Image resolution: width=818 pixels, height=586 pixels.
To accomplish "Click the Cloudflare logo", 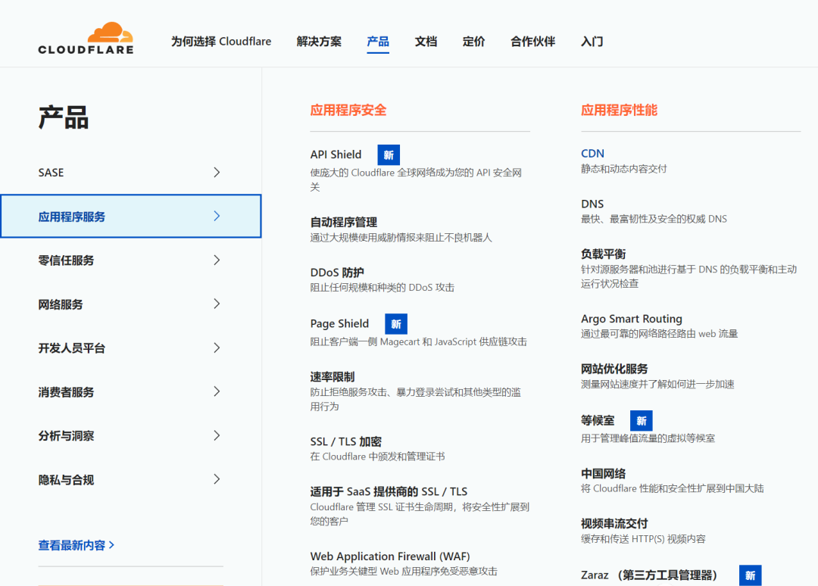I will 86,38.
